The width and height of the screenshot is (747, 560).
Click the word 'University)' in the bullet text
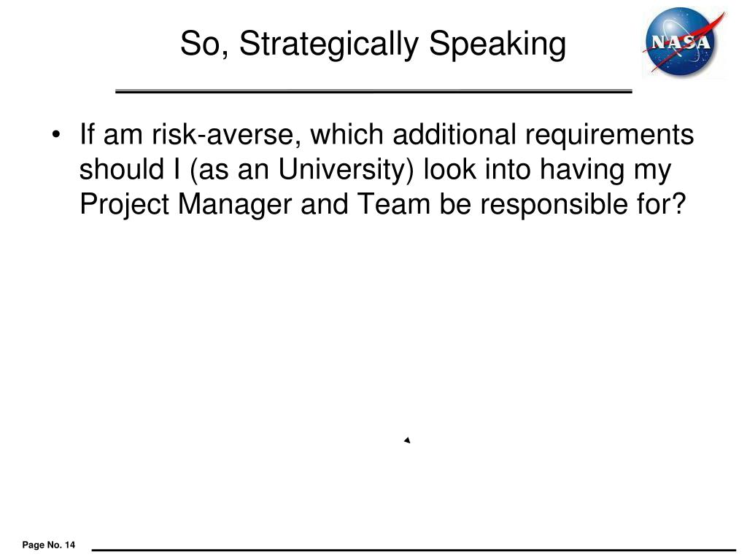347,169
